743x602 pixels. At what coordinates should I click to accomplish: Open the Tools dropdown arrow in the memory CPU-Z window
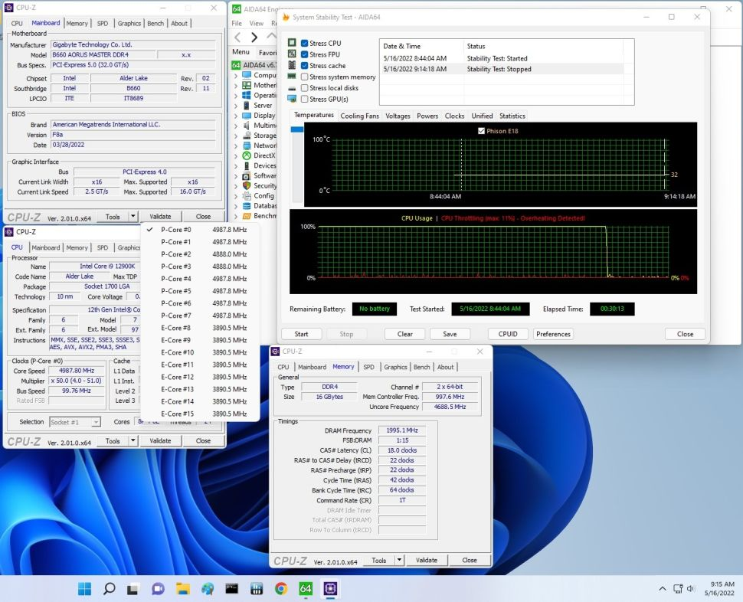coord(398,560)
